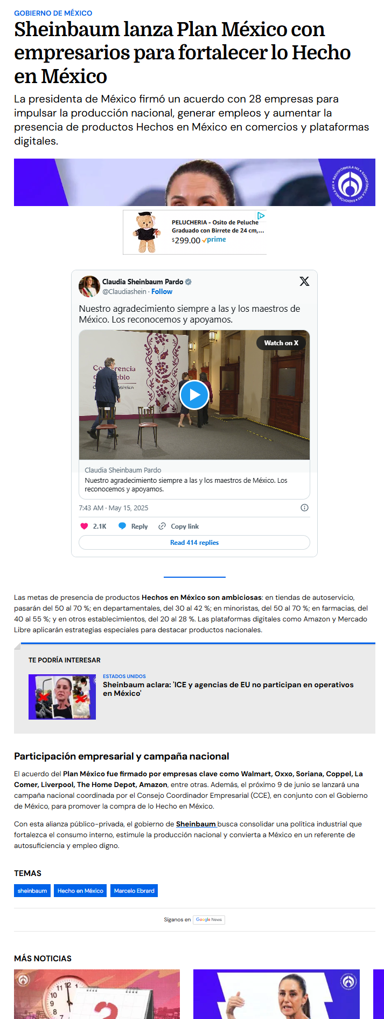Select the sheinbaum topic tag
The width and height of the screenshot is (384, 1019).
tap(32, 891)
